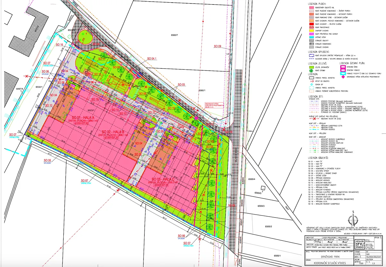The height and width of the screenshot is (267, 386).
Task: Click the Nová trafostanice hatched legend symbol
Action: 311,27
